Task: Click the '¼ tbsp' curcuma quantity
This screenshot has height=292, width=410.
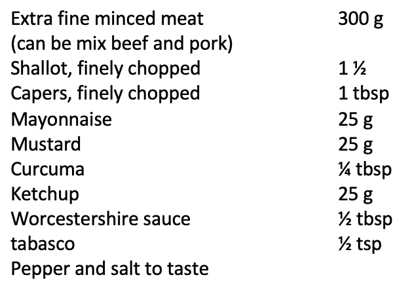Action: pyautogui.click(x=365, y=170)
